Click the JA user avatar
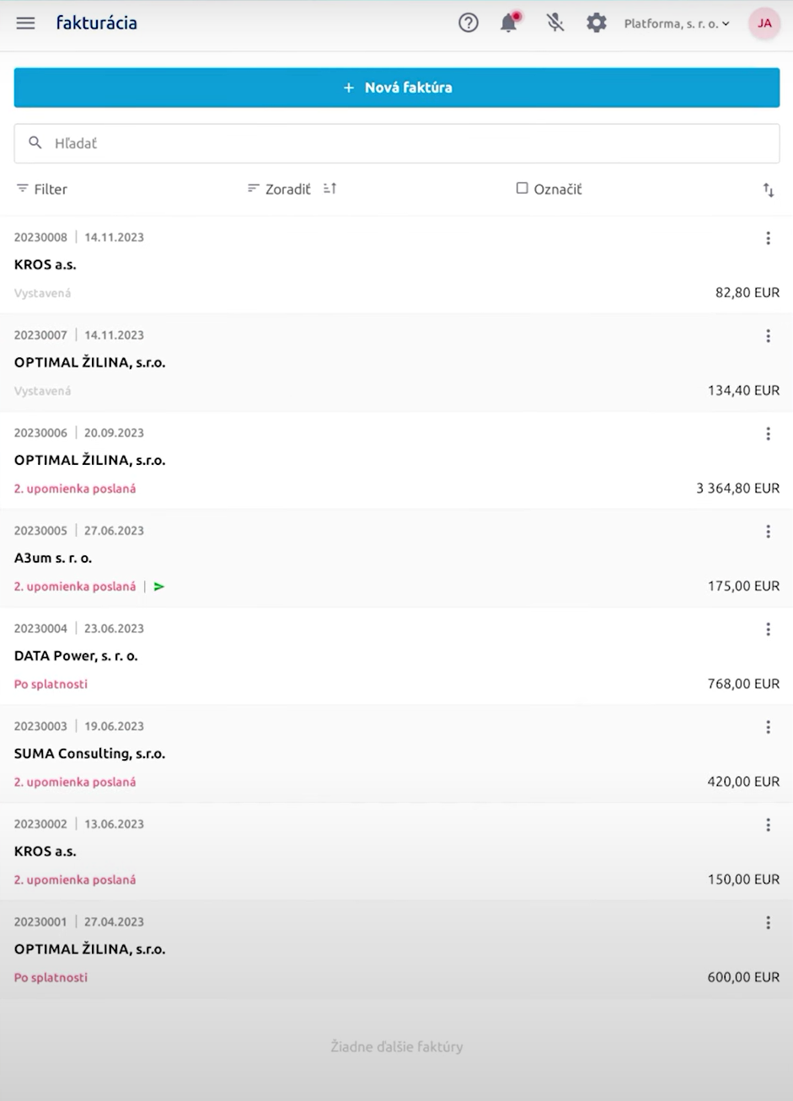This screenshot has height=1101, width=793. pos(764,24)
